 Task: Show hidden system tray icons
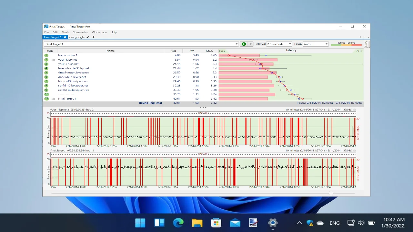(x=299, y=223)
